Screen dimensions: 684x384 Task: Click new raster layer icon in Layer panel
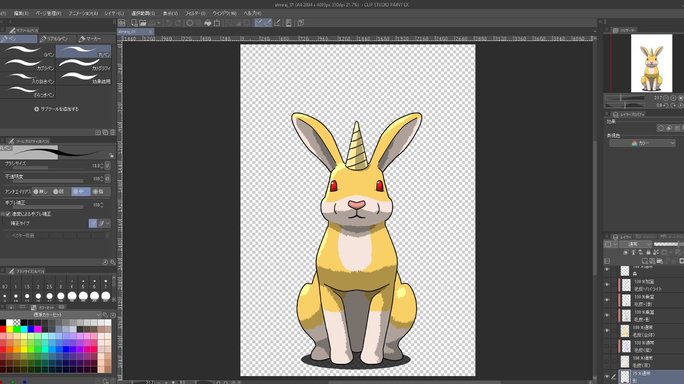(645, 261)
